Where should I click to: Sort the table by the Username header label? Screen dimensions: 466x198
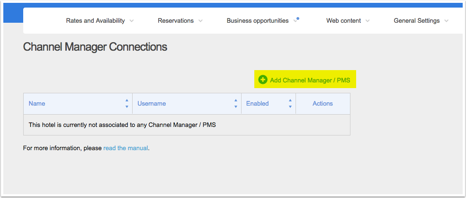152,103
